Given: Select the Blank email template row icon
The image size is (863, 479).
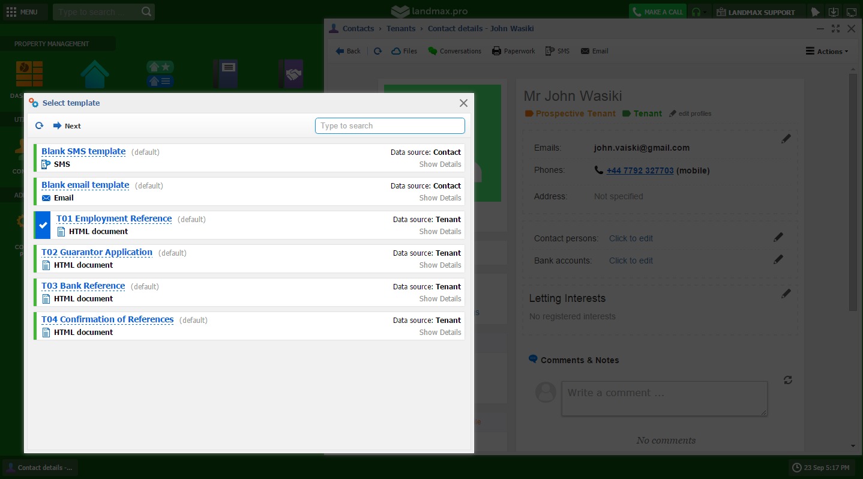Looking at the screenshot, I should (x=46, y=198).
